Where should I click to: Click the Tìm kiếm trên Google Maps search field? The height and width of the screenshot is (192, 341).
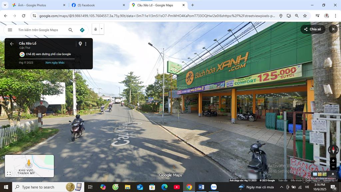pyautogui.click(x=40, y=30)
